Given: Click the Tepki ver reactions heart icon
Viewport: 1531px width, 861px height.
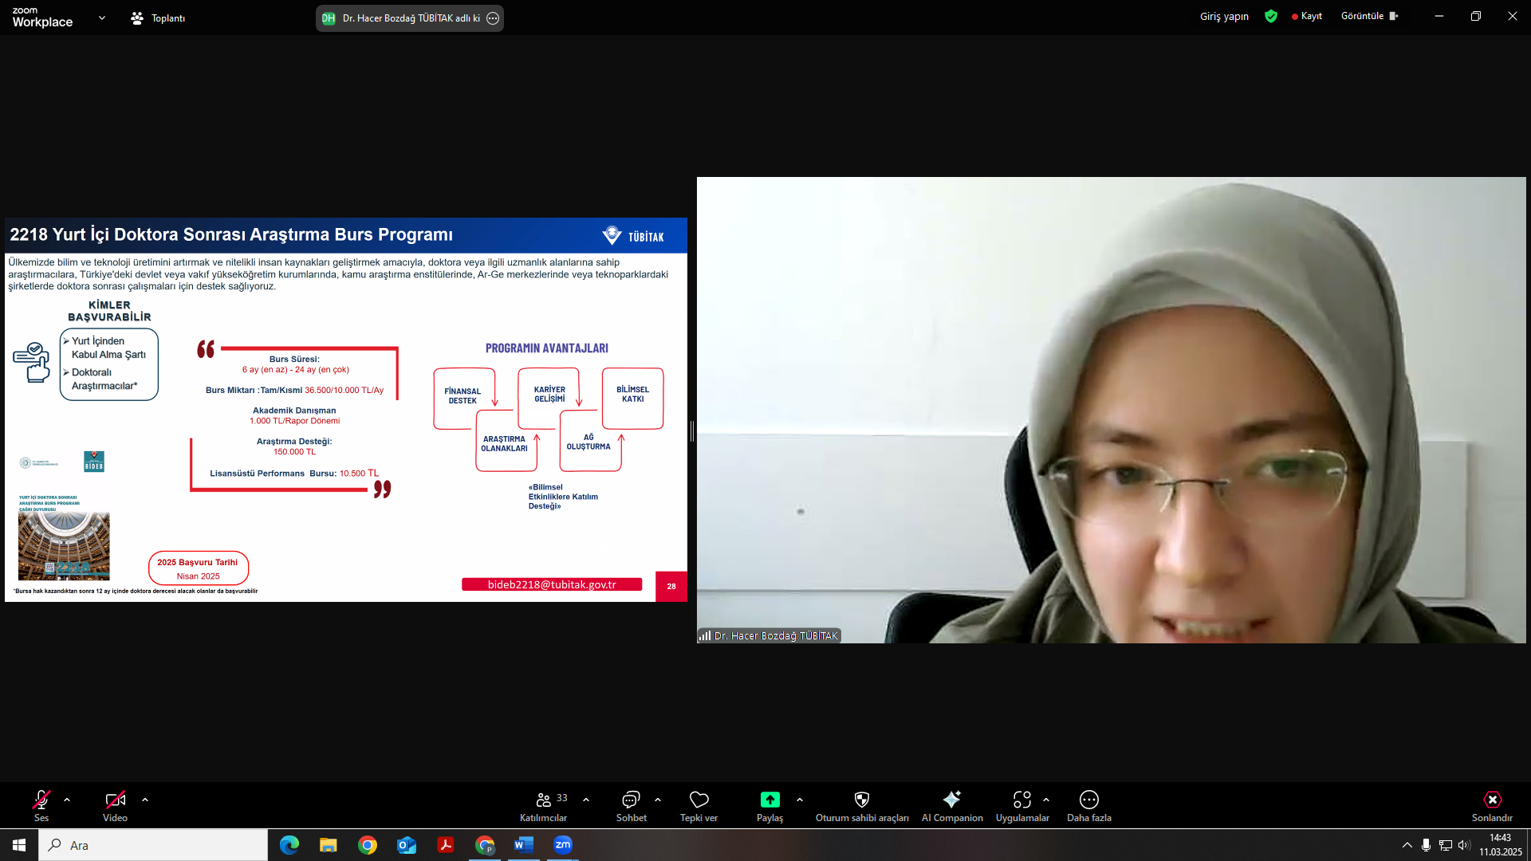Looking at the screenshot, I should tap(699, 800).
